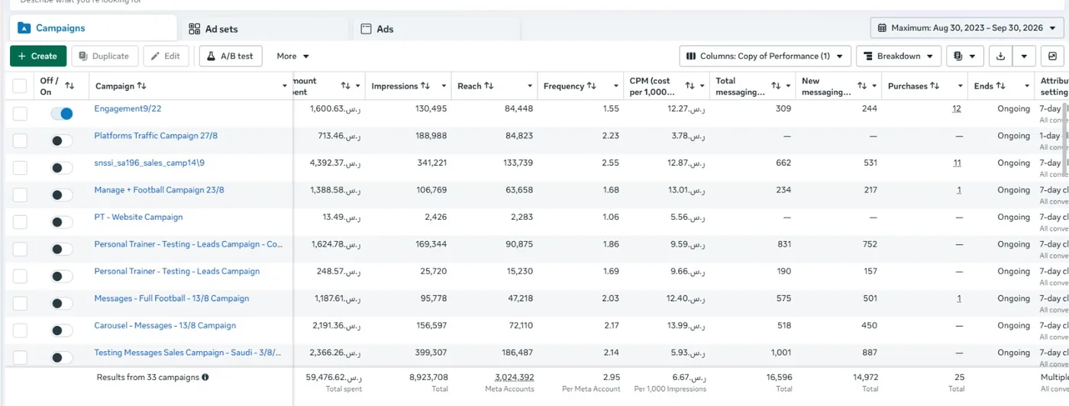The height and width of the screenshot is (406, 1069).
Task: Open the More actions dropdown
Action: point(292,56)
